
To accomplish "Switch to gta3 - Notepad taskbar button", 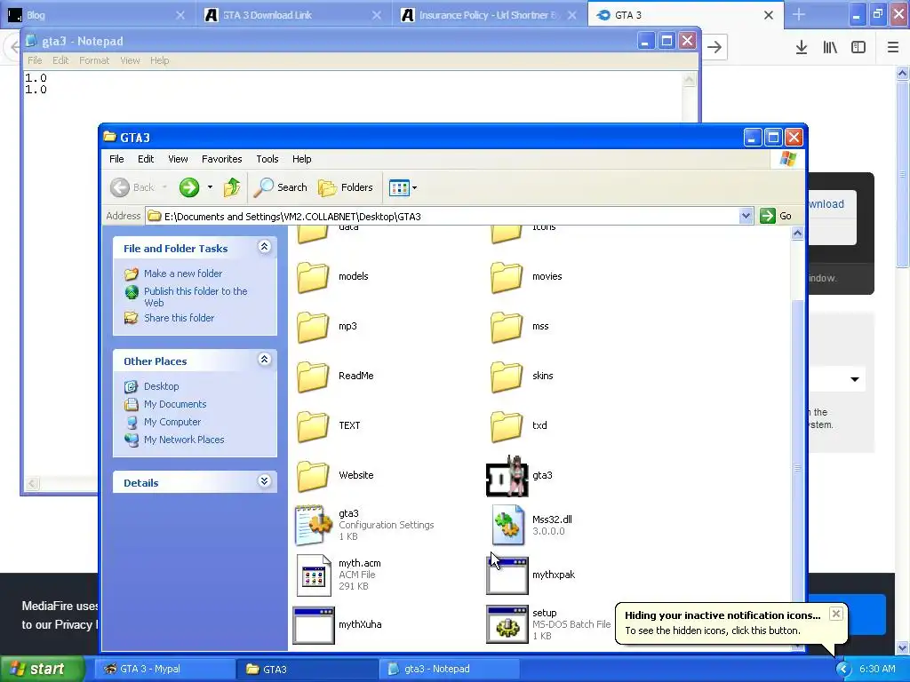I will 449,669.
